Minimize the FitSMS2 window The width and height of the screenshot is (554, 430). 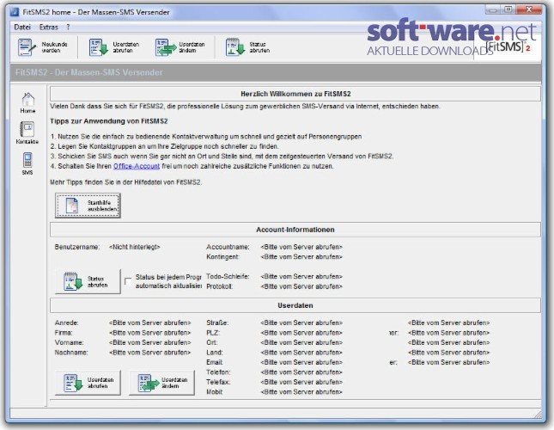point(492,9)
